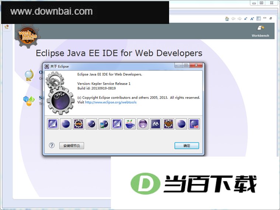Click Eclipse sphere icon left of m2 icon

point(181,124)
